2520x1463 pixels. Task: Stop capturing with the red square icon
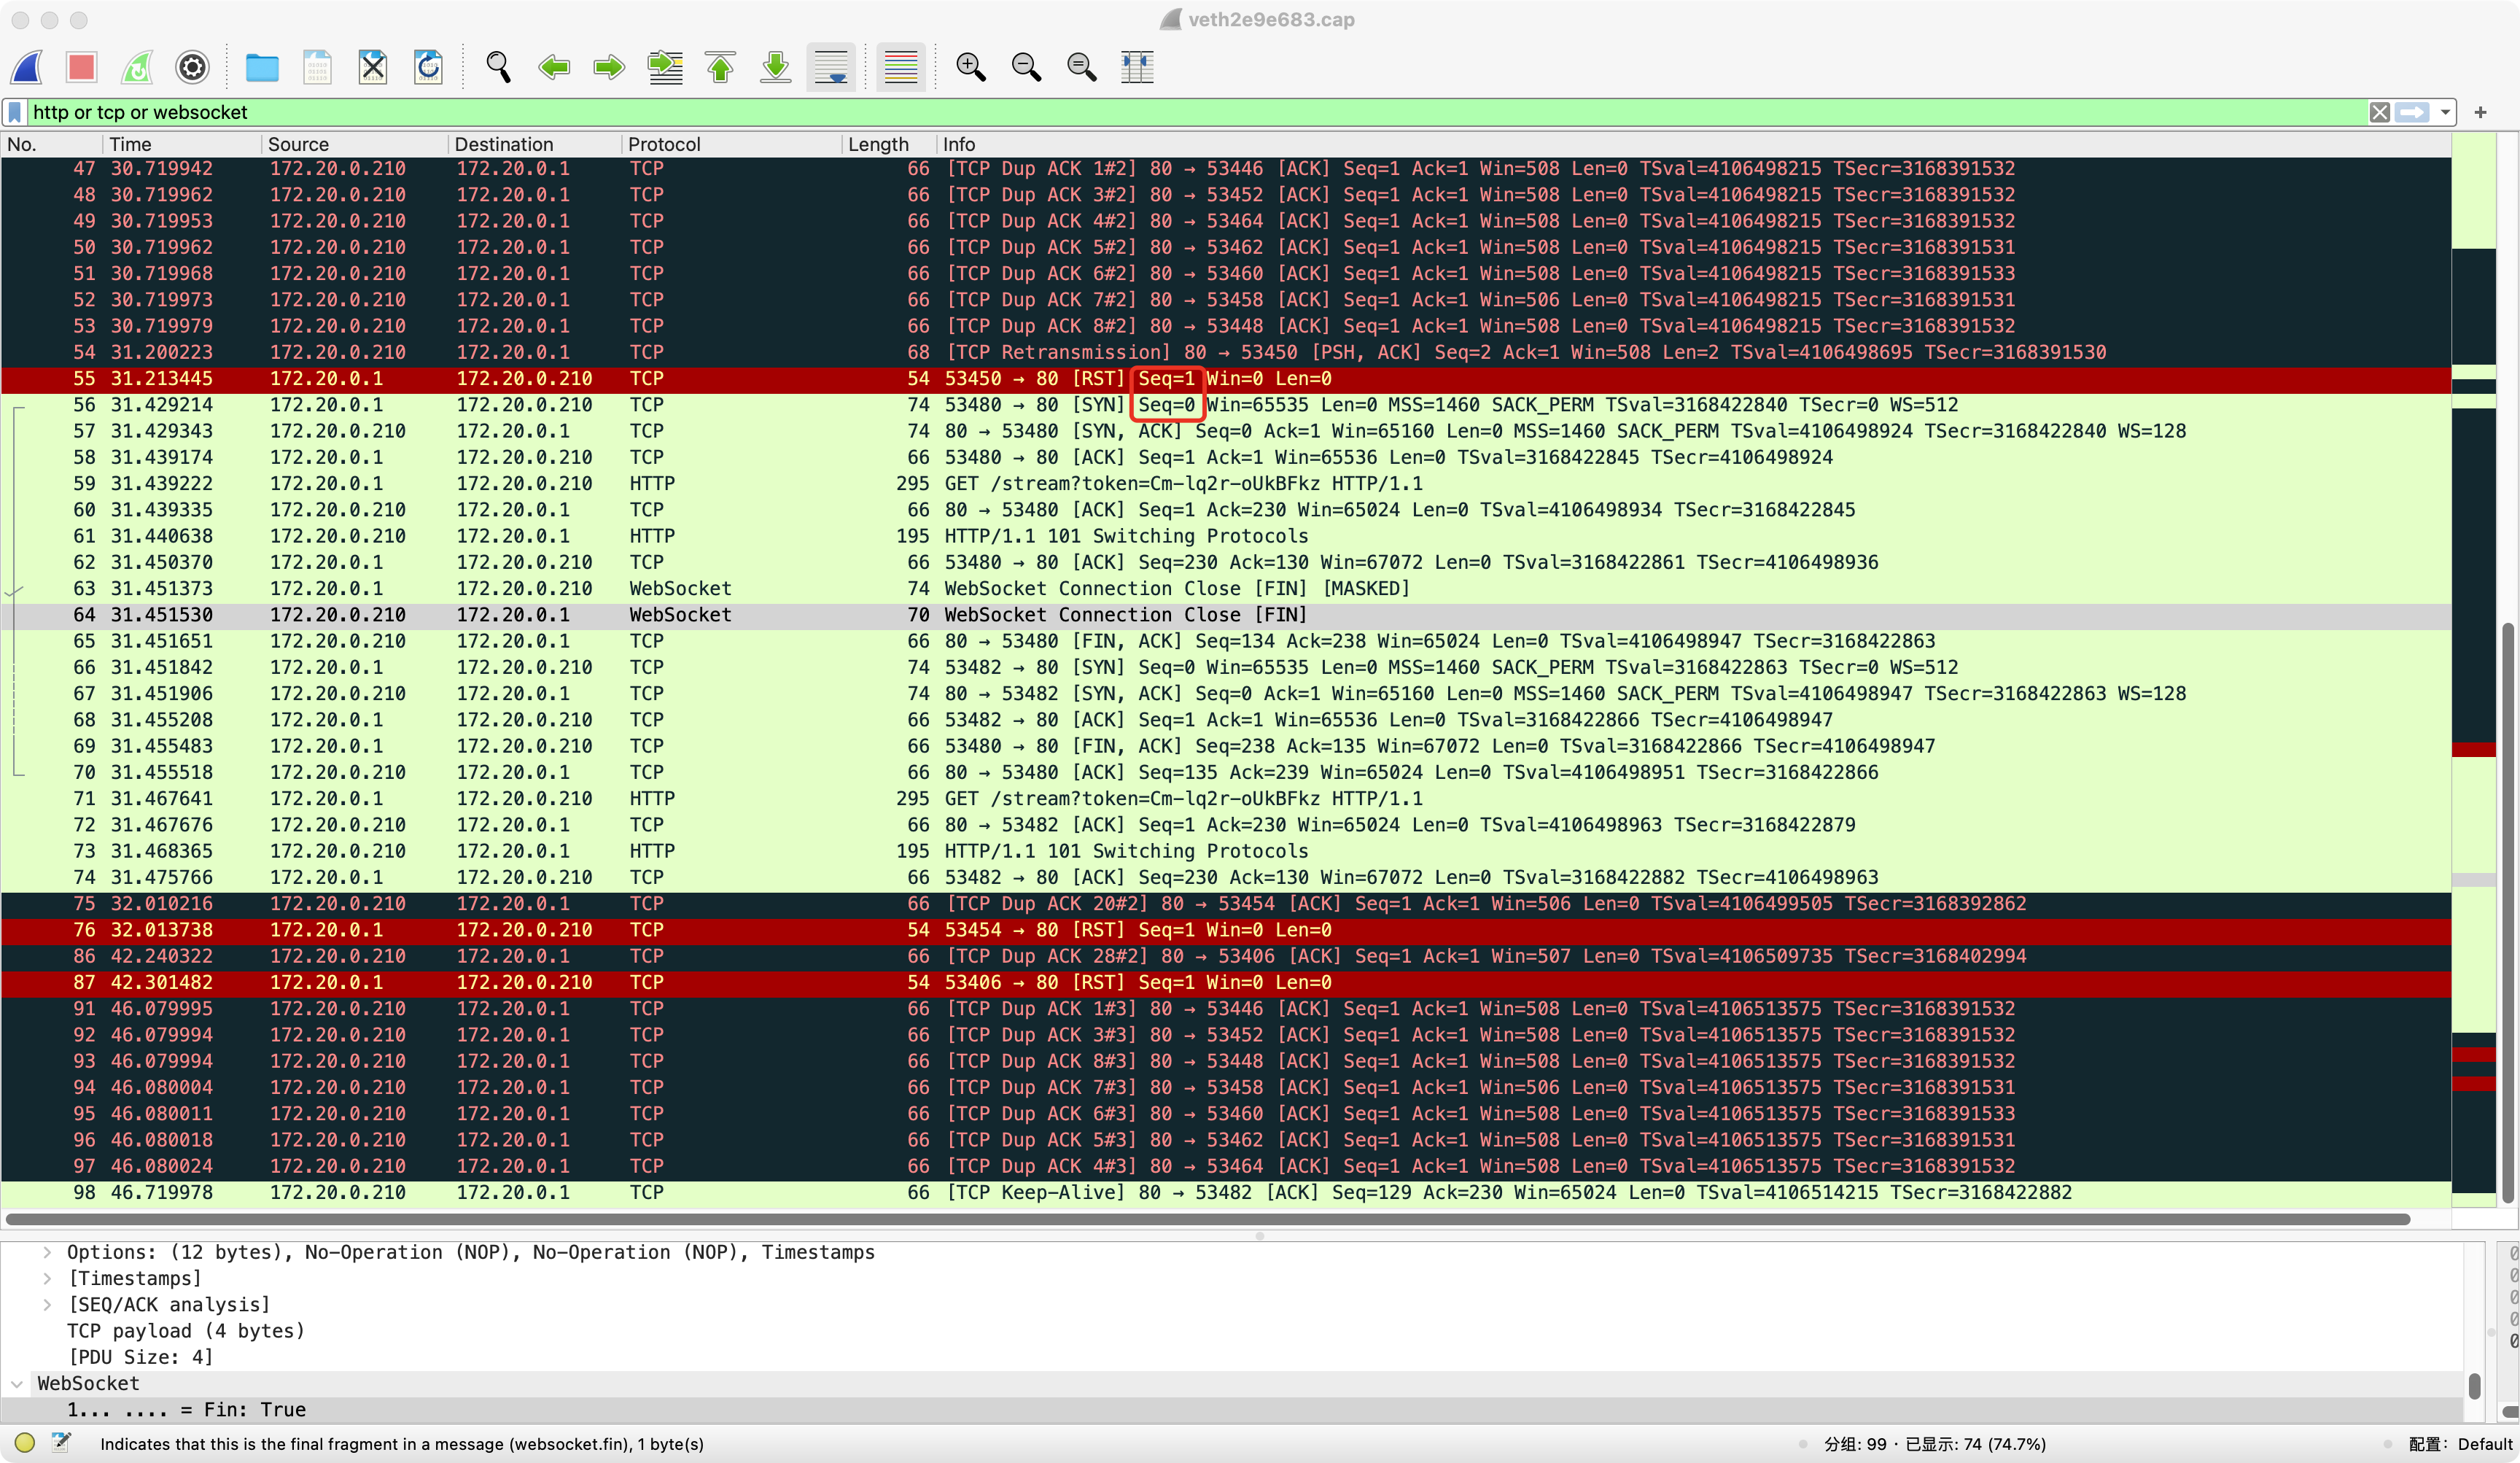[x=81, y=67]
